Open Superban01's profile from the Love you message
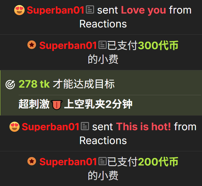 pyautogui.click(x=56, y=10)
